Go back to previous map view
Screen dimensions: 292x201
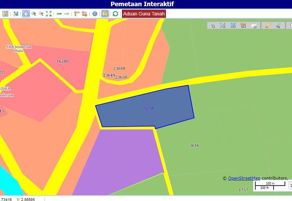click(x=59, y=14)
